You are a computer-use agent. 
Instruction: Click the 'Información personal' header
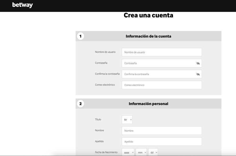coord(148,104)
